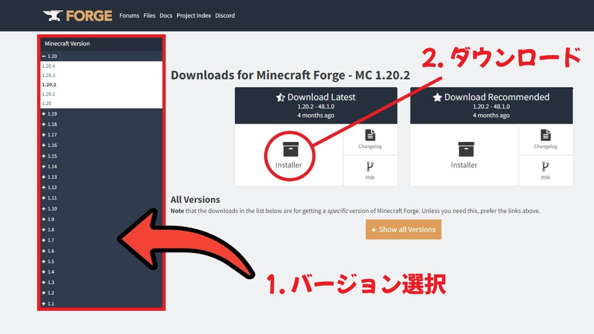Select version 1.20.1 in the sidebar
594x334 pixels.
[50, 94]
